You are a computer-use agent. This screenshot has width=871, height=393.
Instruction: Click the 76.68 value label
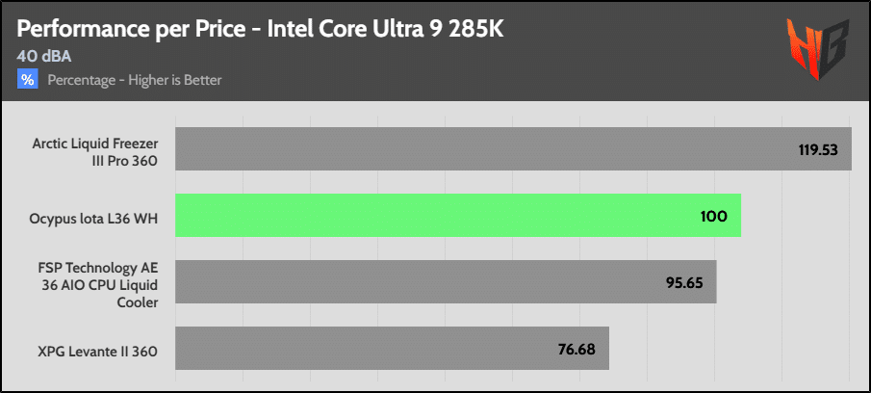pyautogui.click(x=576, y=350)
